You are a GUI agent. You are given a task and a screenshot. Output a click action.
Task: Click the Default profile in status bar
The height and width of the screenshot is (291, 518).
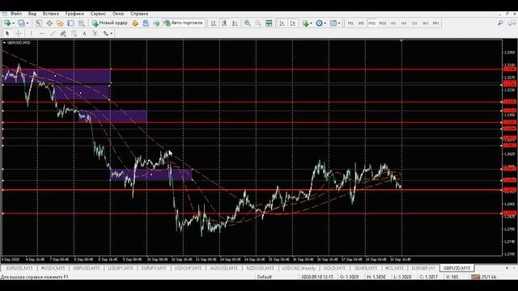point(265,276)
